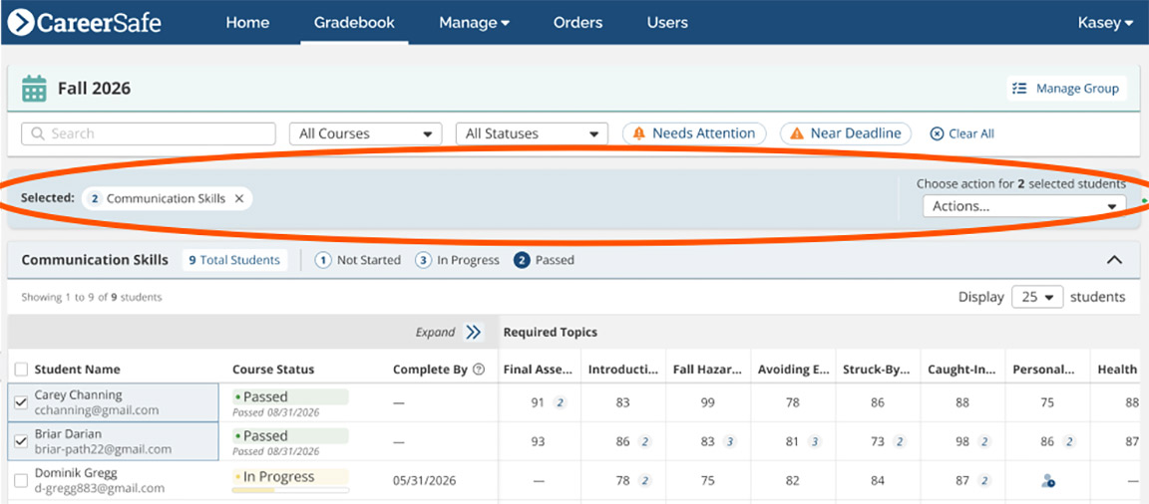Click attempt badge next to score 73

(899, 441)
